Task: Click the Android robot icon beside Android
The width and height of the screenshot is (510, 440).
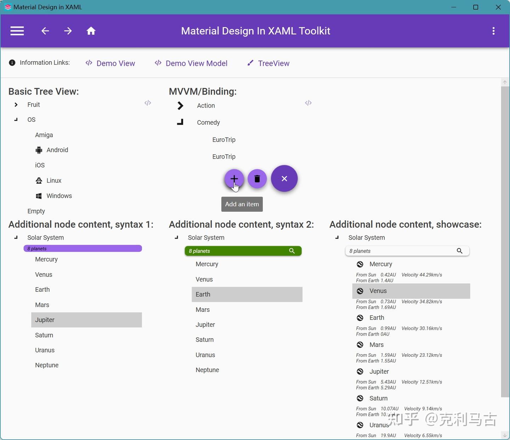Action: [38, 150]
